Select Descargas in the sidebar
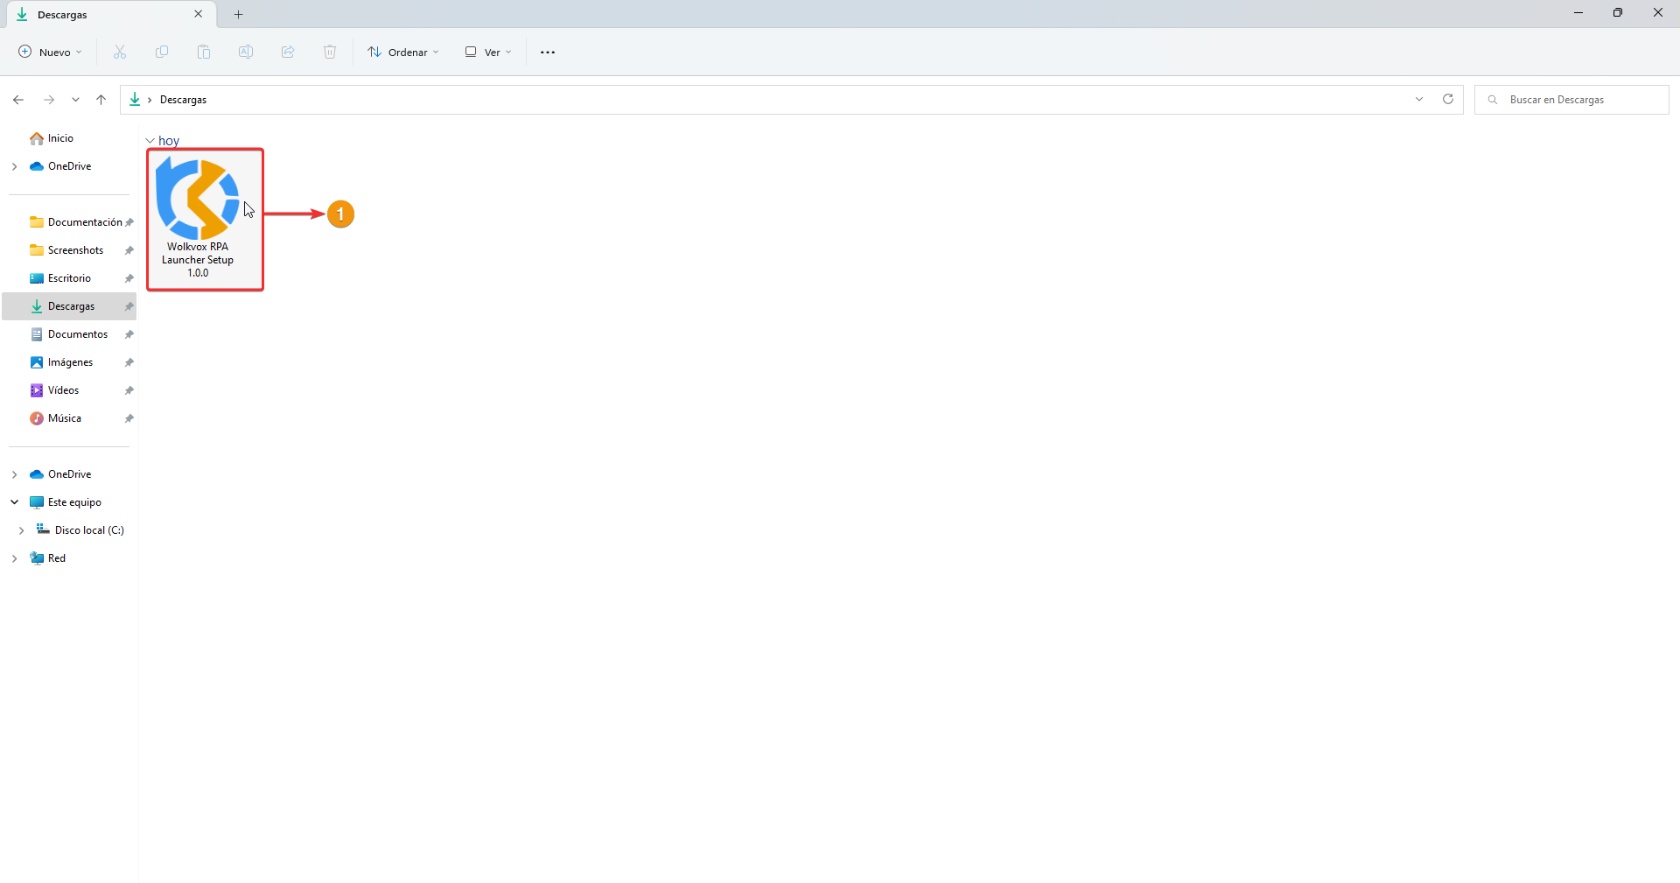The height and width of the screenshot is (883, 1680). click(69, 306)
